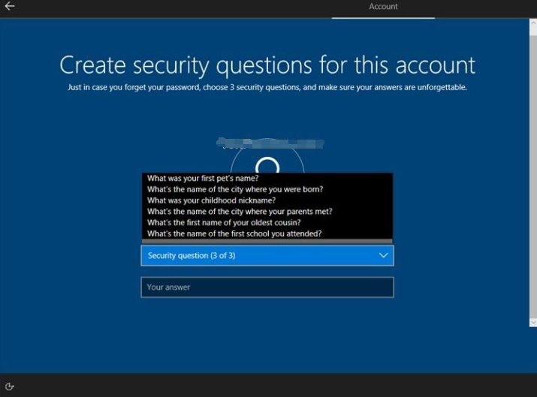The image size is (537, 397).
Task: Choose 'city where your parents met' question
Action: point(239,212)
